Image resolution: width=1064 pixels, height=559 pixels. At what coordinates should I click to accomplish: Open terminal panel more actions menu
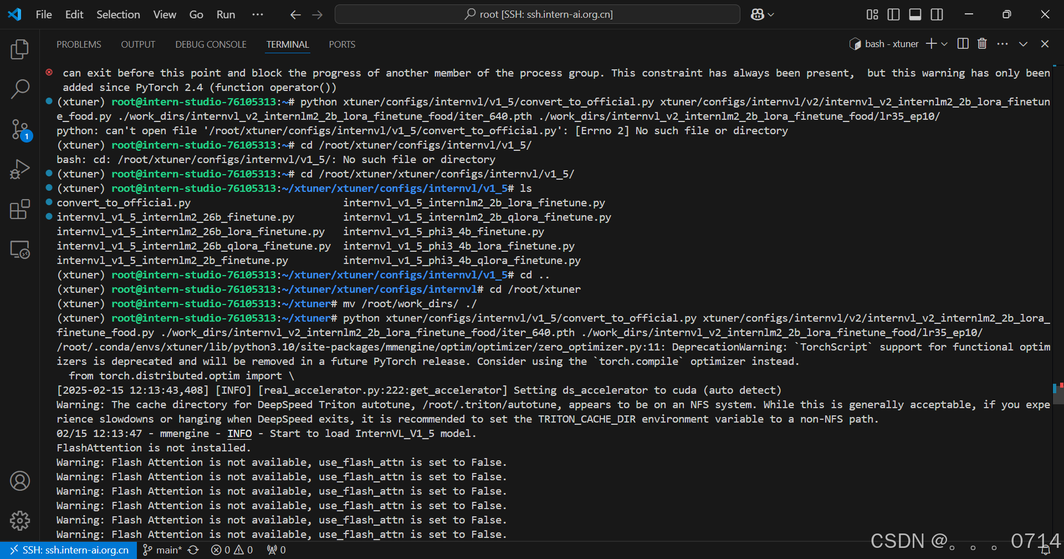point(1002,44)
